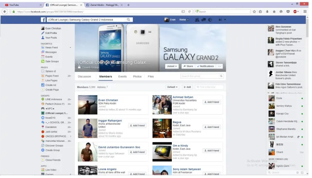The width and height of the screenshot is (312, 178).
Task: Open Inggar Rafsanjani's profile picture
Action: pyautogui.click(x=88, y=128)
